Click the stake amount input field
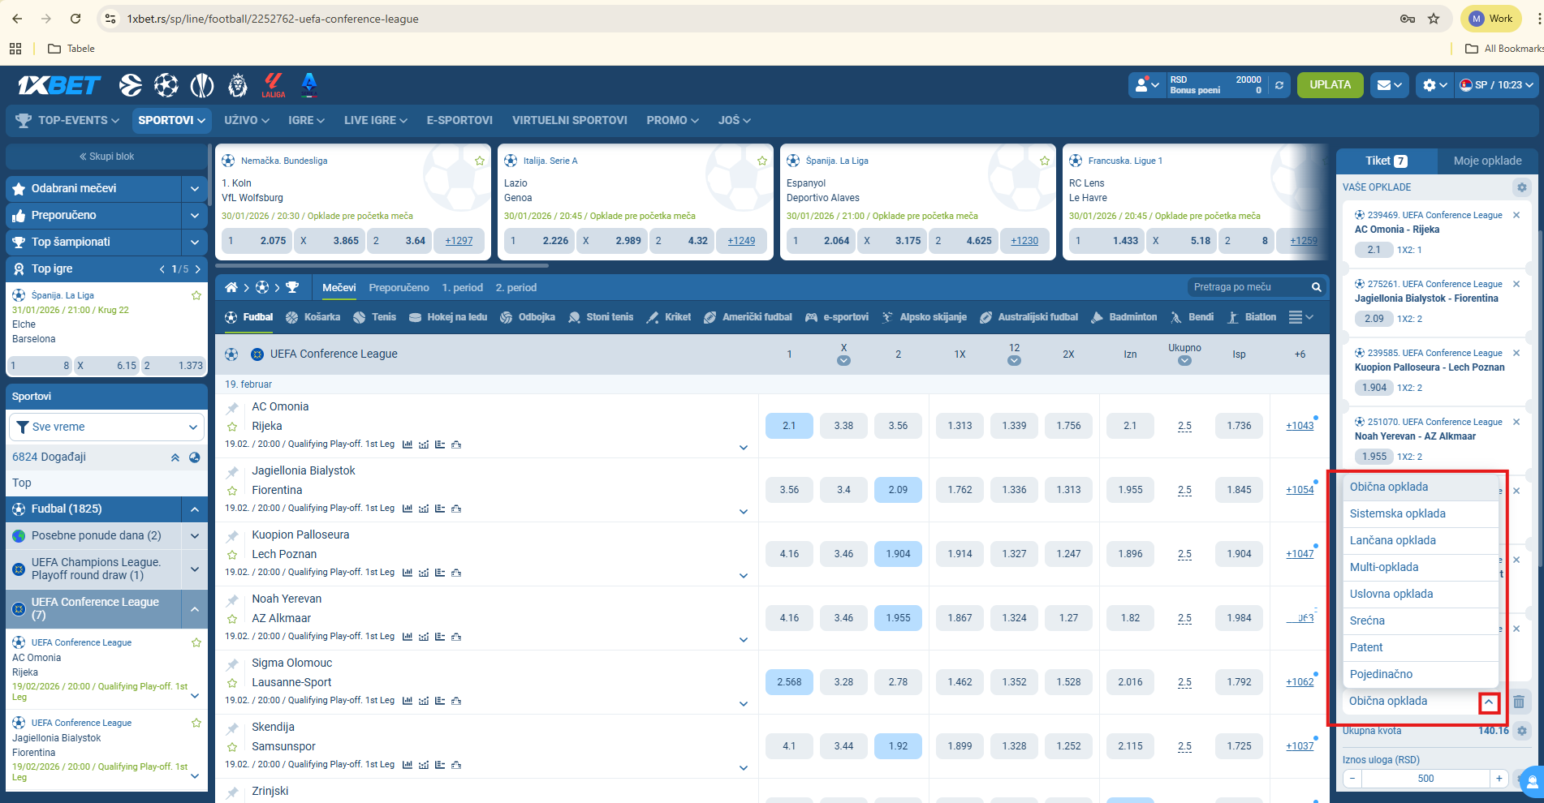The width and height of the screenshot is (1544, 803). [1425, 779]
